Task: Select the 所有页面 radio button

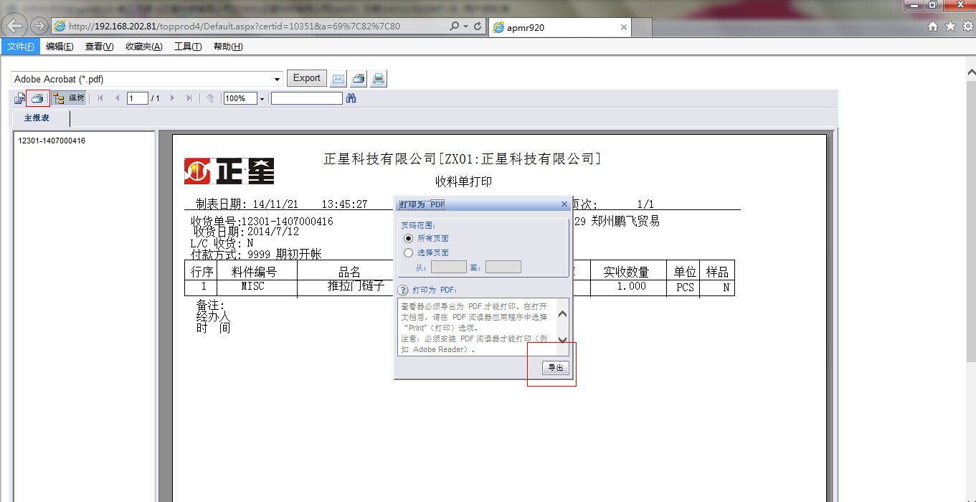Action: point(409,238)
